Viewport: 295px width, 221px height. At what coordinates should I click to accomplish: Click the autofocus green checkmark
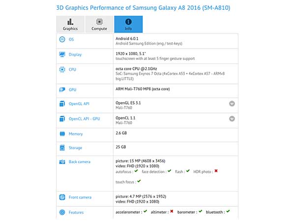(136, 171)
